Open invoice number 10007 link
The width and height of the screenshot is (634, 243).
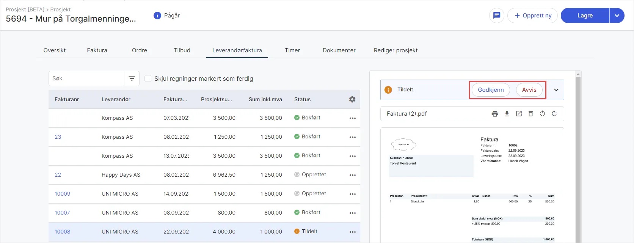click(62, 213)
